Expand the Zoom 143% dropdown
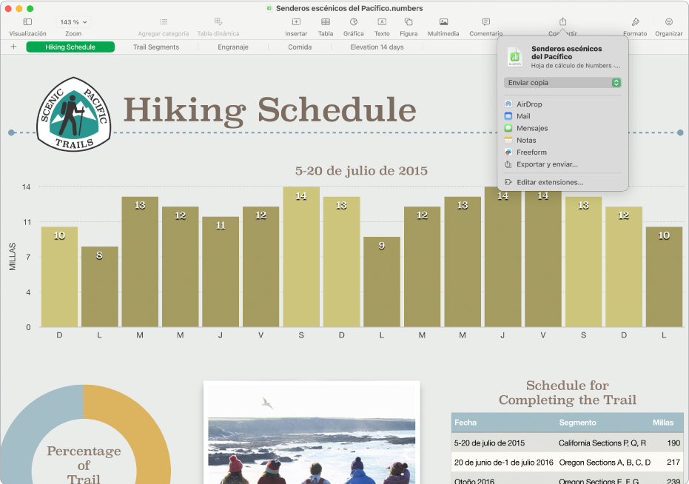 [x=73, y=22]
